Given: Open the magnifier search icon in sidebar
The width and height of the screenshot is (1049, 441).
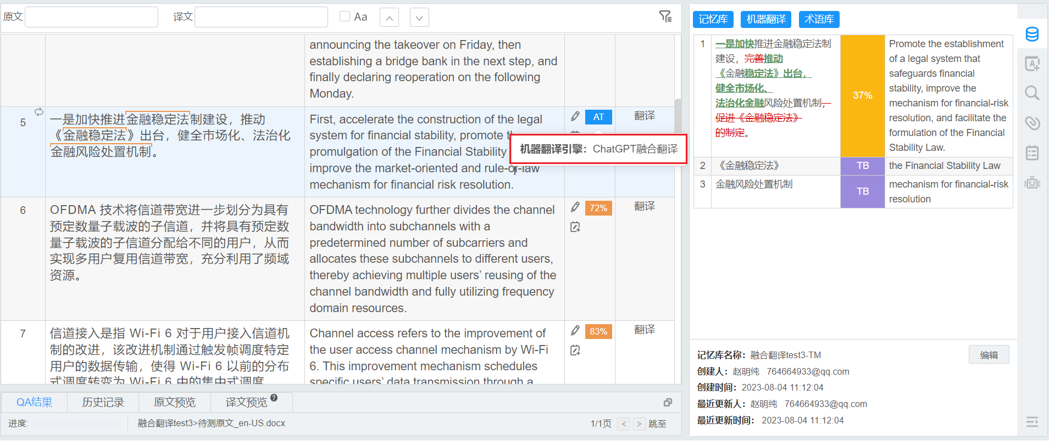Looking at the screenshot, I should 1032,93.
